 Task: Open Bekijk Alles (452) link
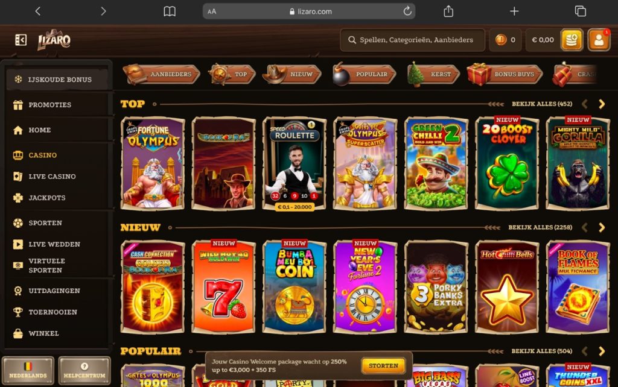coord(541,104)
